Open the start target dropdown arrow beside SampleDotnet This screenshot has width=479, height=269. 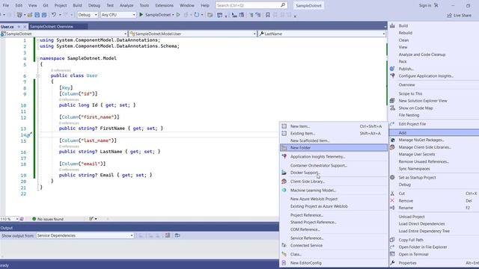(173, 15)
